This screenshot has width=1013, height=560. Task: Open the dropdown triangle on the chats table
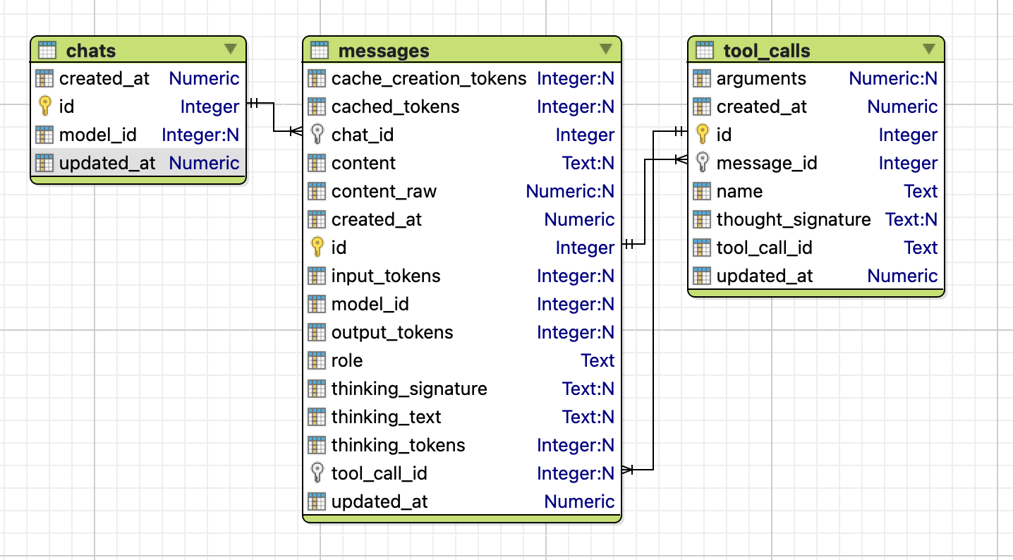point(232,49)
